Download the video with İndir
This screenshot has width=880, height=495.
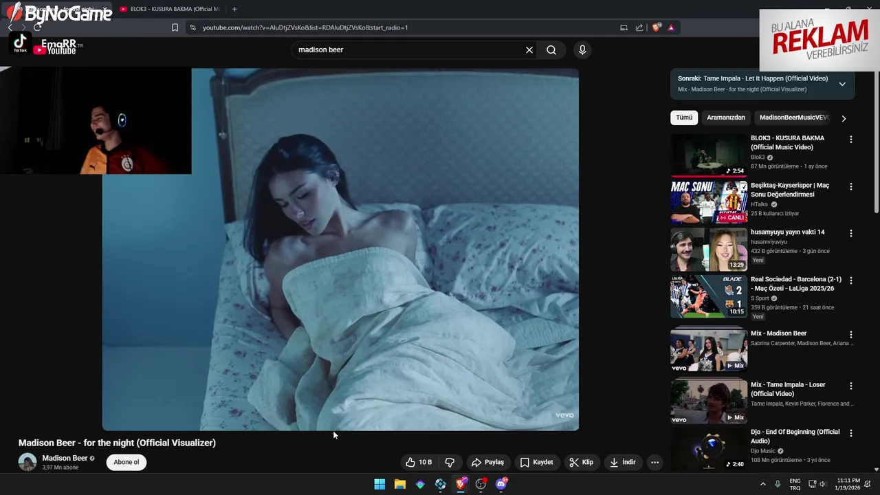pyautogui.click(x=622, y=463)
